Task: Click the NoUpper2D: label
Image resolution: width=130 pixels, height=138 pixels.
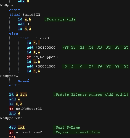Action: (11, 118)
